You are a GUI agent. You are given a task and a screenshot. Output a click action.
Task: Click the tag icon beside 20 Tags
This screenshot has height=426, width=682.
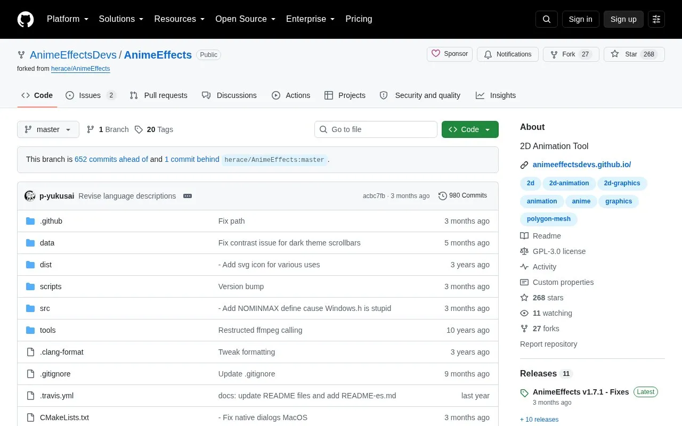click(139, 129)
